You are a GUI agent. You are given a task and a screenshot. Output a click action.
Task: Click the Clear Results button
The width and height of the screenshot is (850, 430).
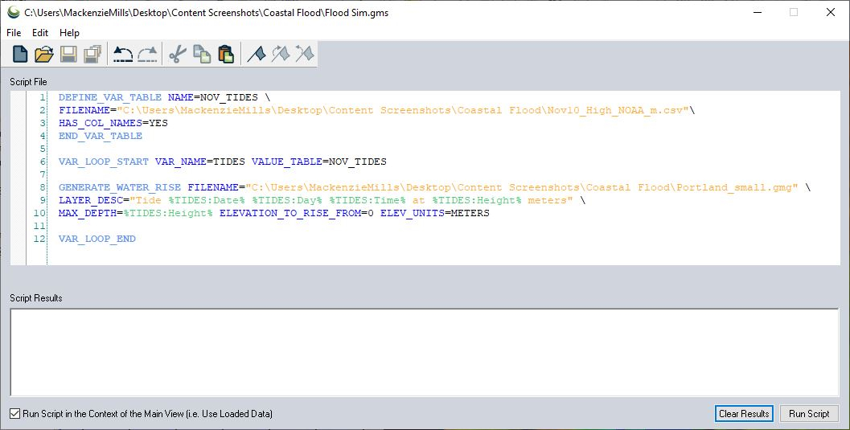[744, 414]
